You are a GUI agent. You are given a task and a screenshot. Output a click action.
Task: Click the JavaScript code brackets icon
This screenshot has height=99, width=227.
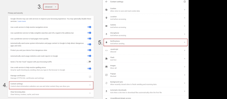pos(106,50)
